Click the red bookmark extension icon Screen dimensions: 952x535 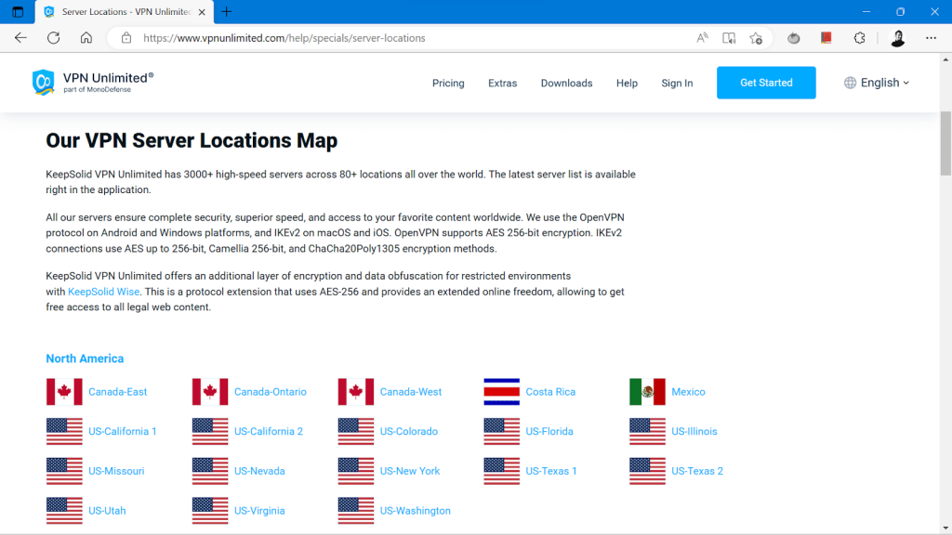[x=826, y=37]
